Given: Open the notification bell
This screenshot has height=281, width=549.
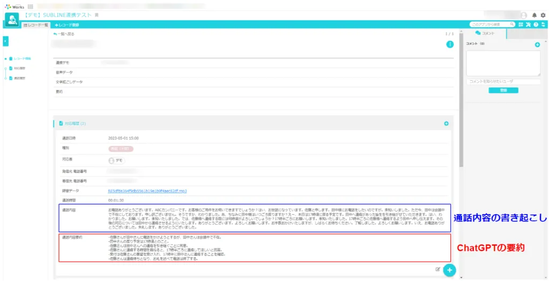Looking at the screenshot, I should click(x=535, y=16).
